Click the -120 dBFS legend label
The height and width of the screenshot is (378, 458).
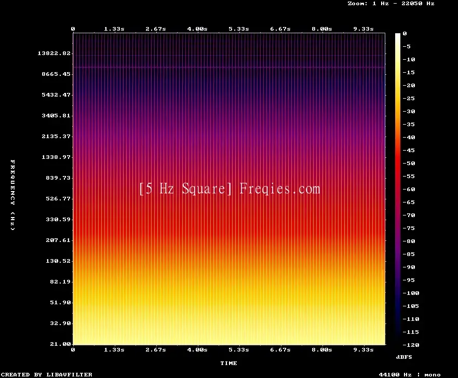pos(411,345)
